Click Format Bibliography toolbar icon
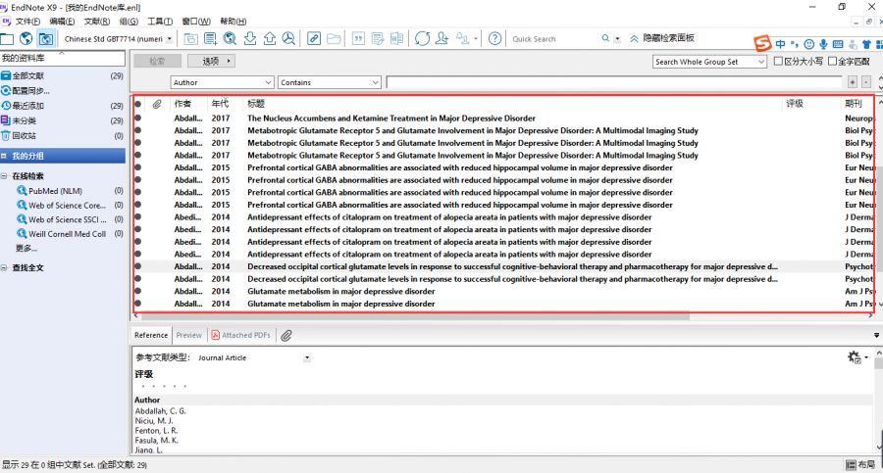This screenshot has height=473, width=883. coord(378,39)
